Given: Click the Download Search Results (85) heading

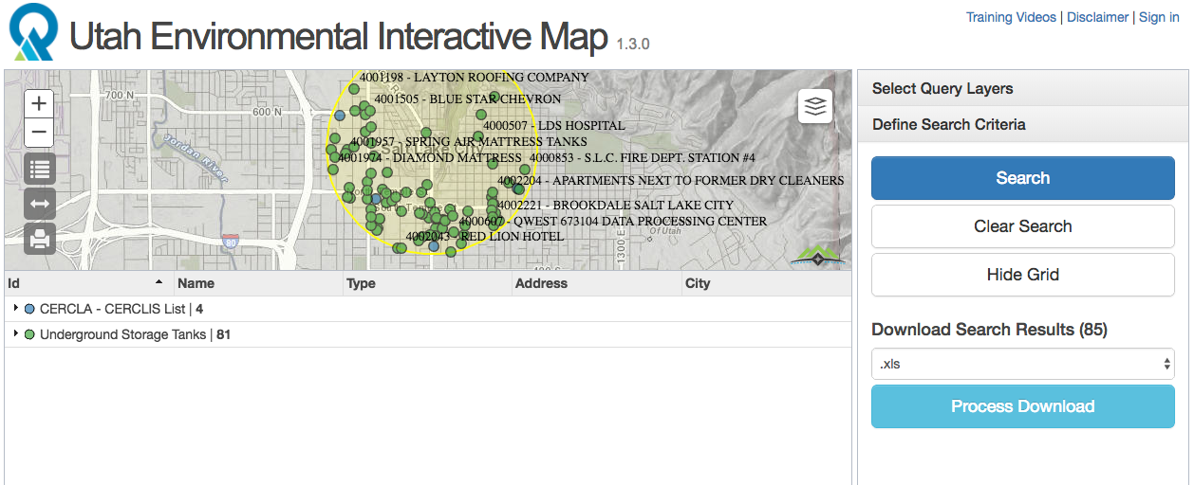Looking at the screenshot, I should click(x=989, y=330).
